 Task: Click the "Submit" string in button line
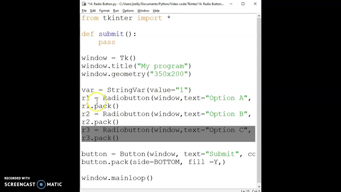coord(222,154)
